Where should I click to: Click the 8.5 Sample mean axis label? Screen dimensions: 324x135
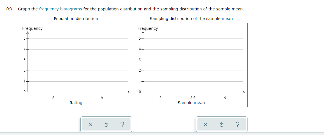click(193, 98)
